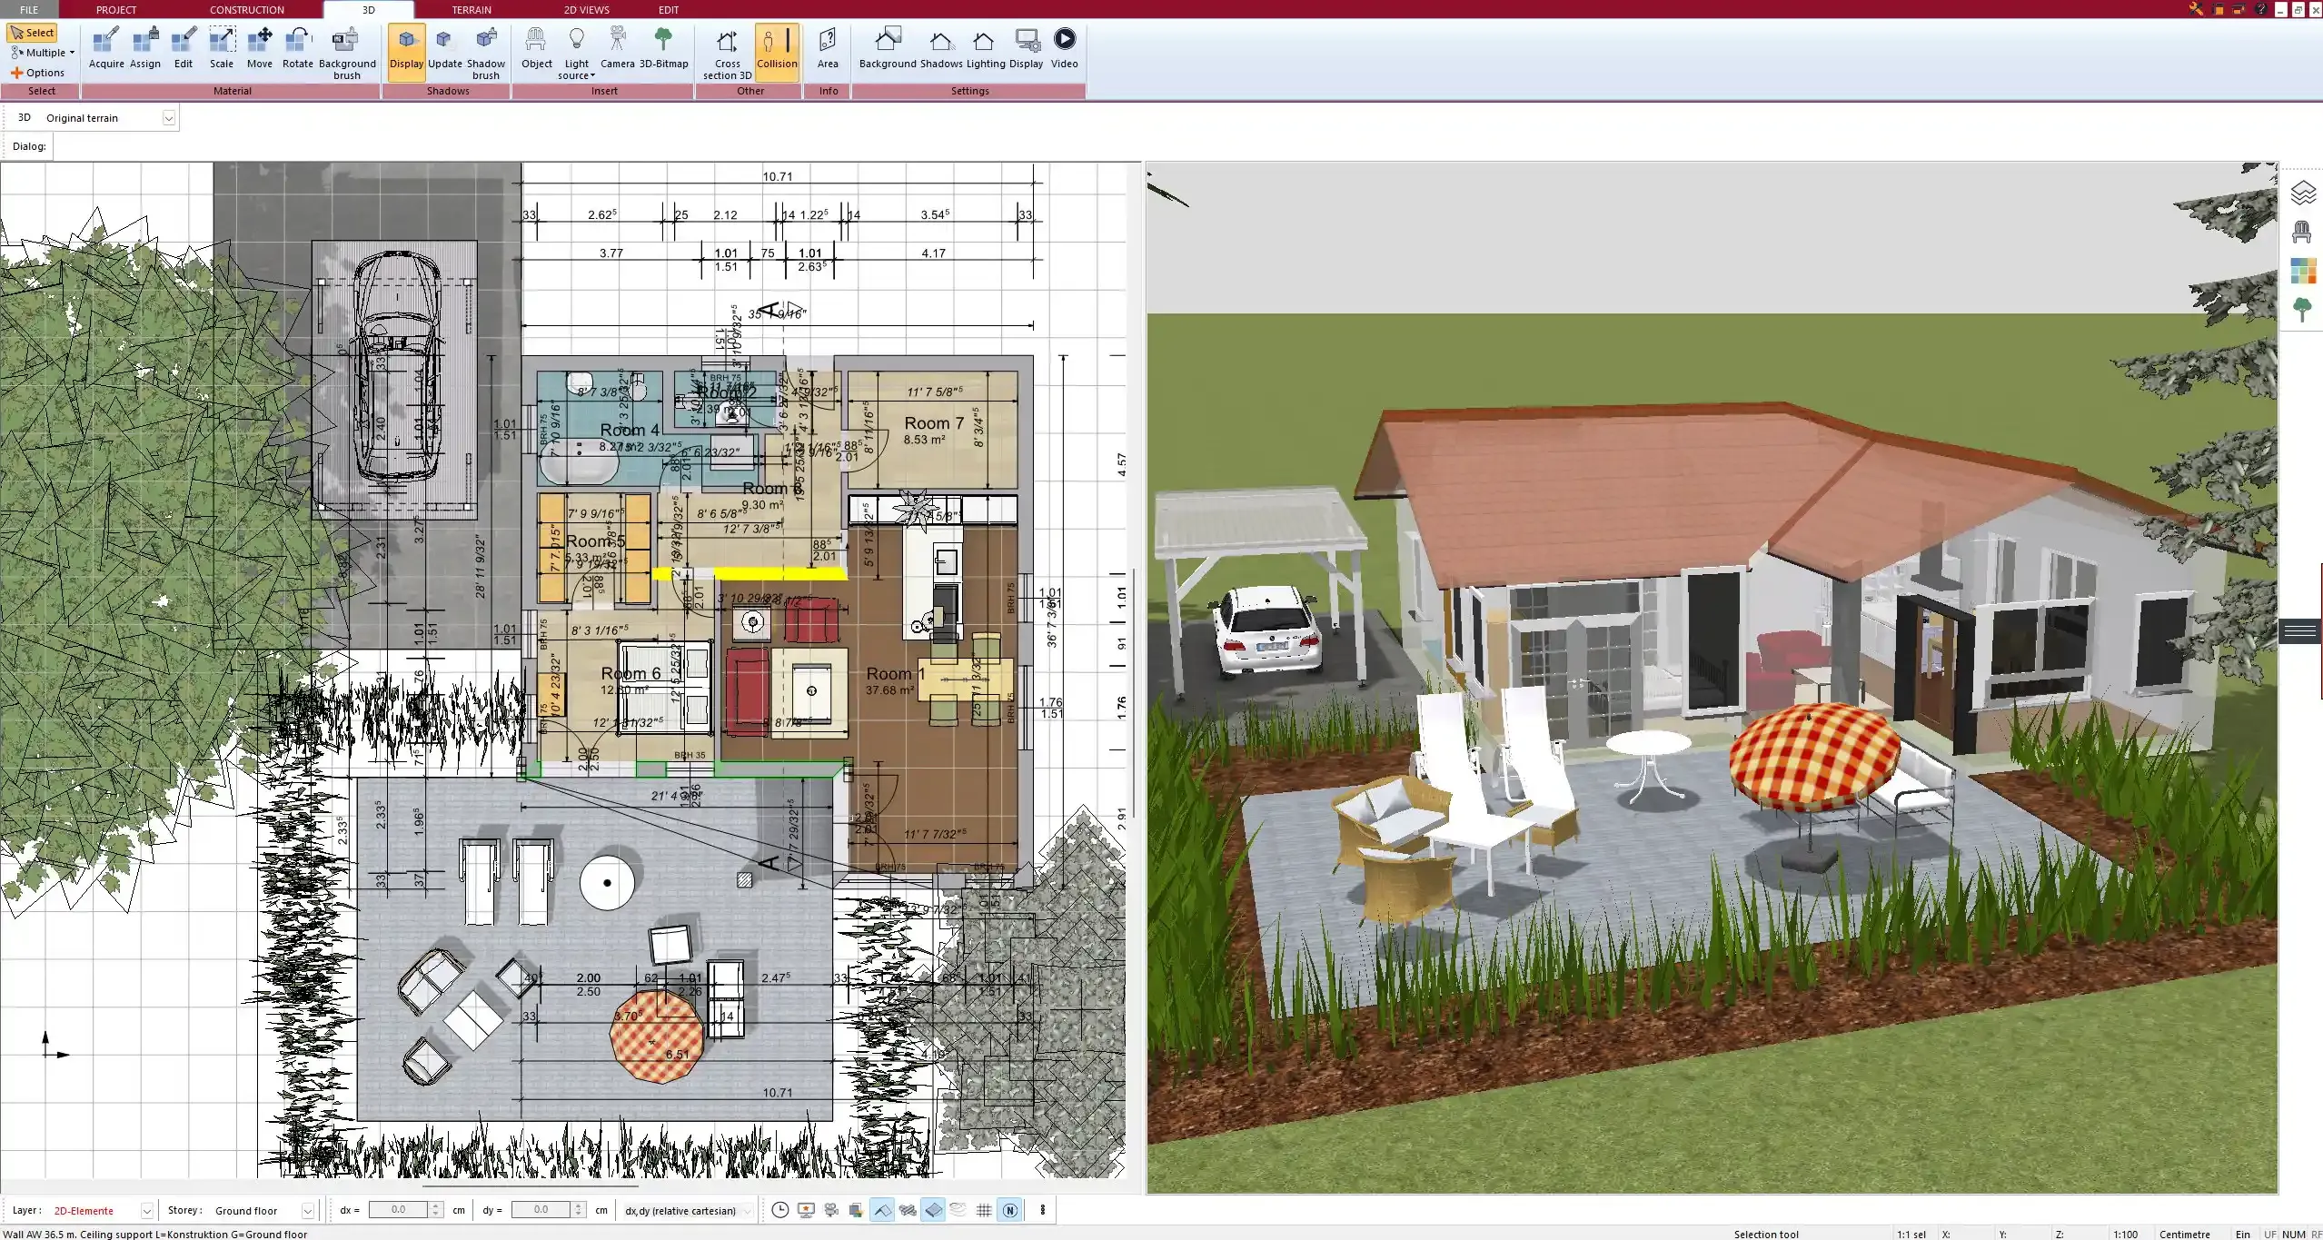The width and height of the screenshot is (2323, 1240).
Task: Expand the Storey dropdown set to Ground floor
Action: coord(309,1210)
